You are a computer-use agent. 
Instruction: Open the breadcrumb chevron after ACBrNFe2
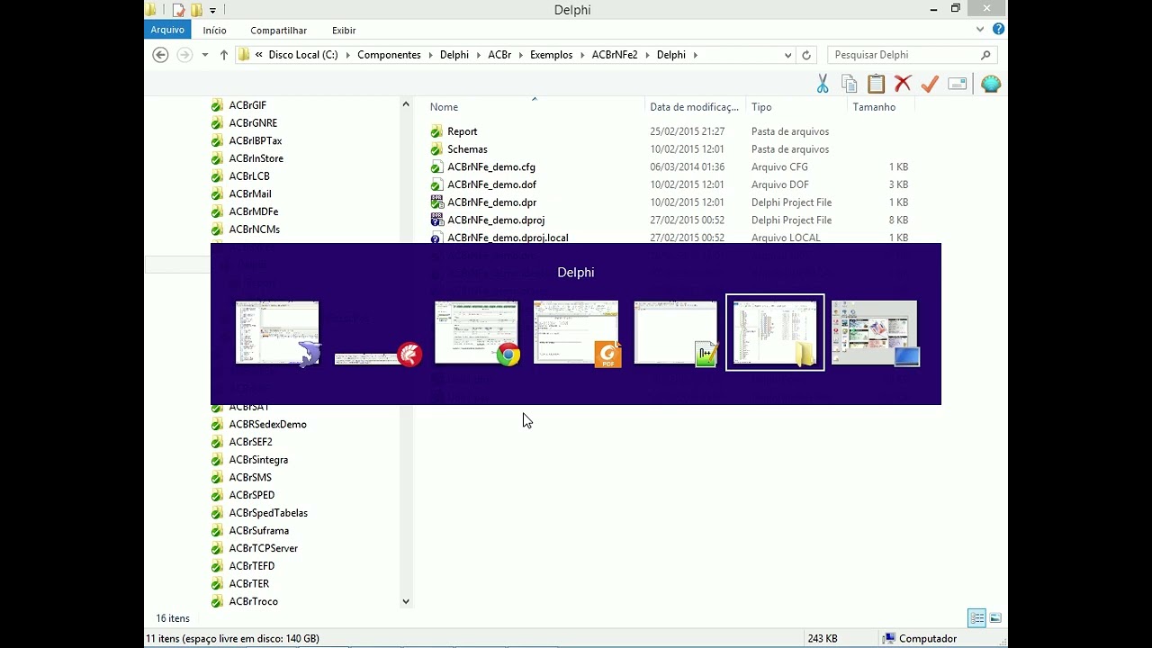647,55
